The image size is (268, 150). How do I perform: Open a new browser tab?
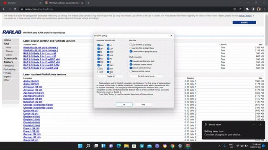(x=89, y=3)
